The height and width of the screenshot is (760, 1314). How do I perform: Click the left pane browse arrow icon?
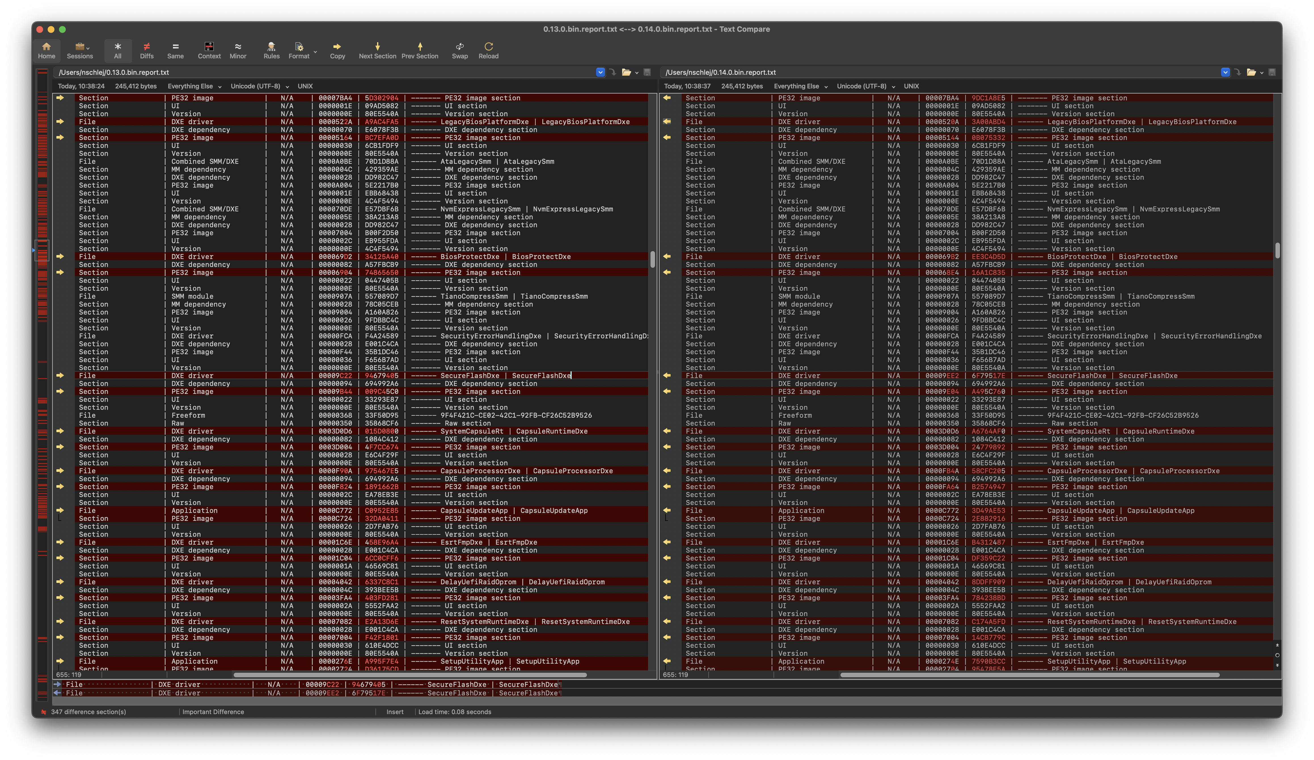[x=613, y=73]
